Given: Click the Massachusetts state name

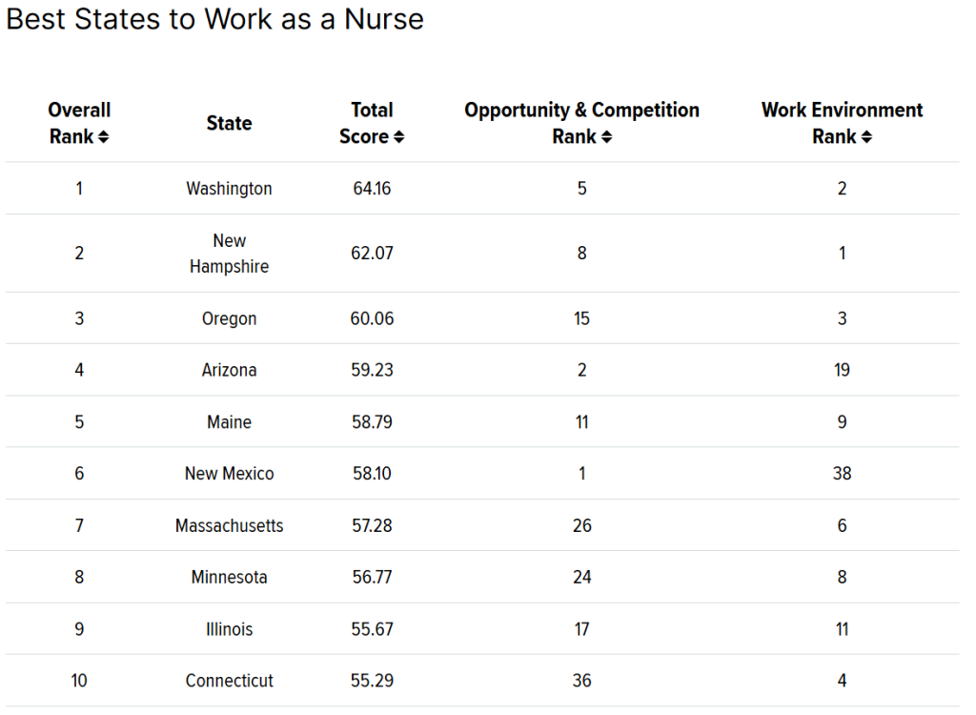Looking at the screenshot, I should click(229, 525).
